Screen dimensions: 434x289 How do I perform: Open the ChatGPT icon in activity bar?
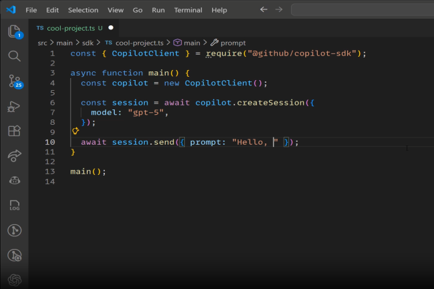click(x=14, y=279)
